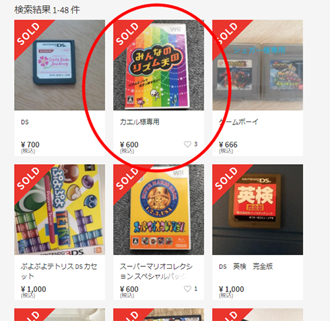Click the ¥1,000 price of 英検 listing
Image resolution: width=330 pixels, height=321 pixels.
pyautogui.click(x=232, y=289)
